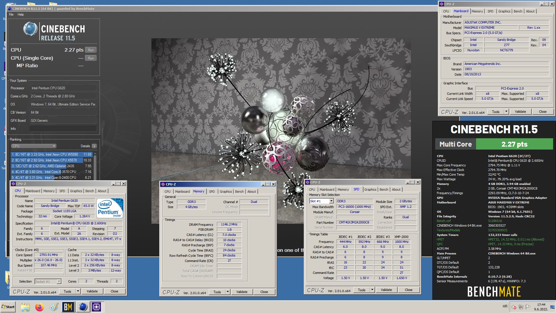Viewport: 556px width, 313px height.
Task: Click the muted volume tray icon
Action: (x=514, y=307)
